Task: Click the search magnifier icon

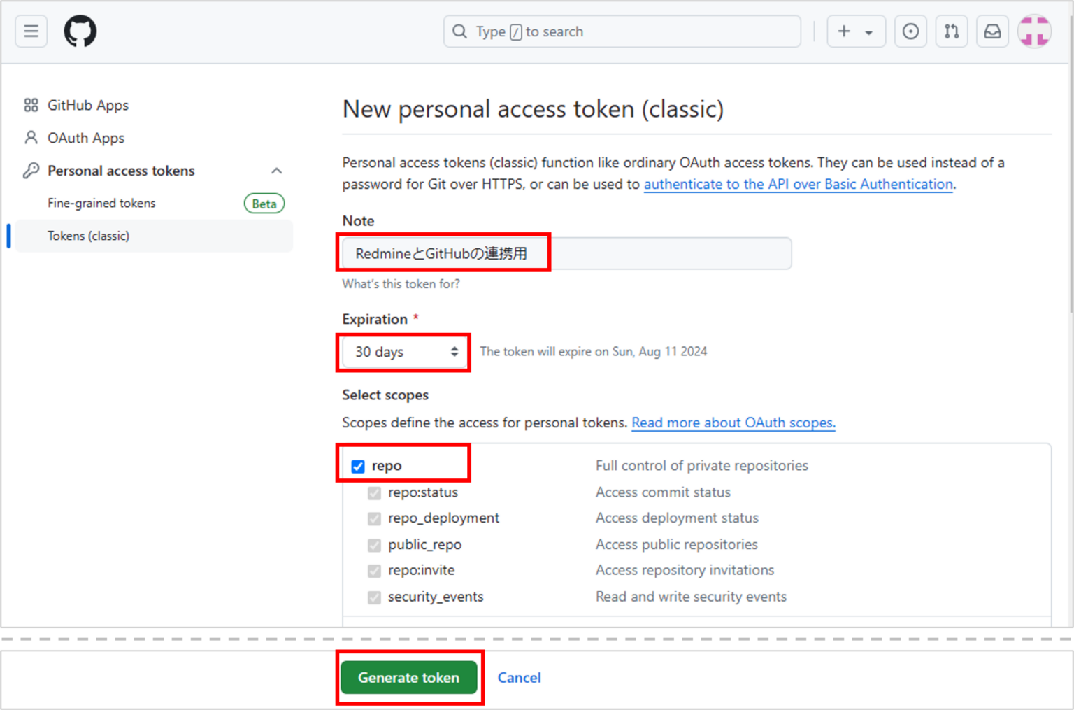Action: (x=459, y=31)
